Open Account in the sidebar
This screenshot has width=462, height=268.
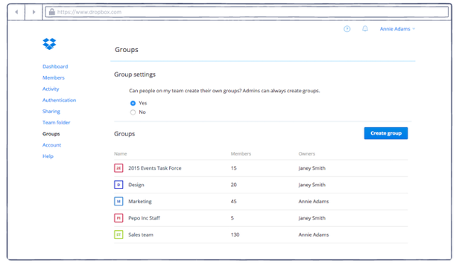click(x=52, y=145)
